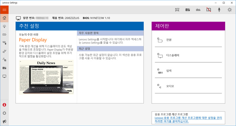Click the power gear icon beside 전원

(160, 40)
